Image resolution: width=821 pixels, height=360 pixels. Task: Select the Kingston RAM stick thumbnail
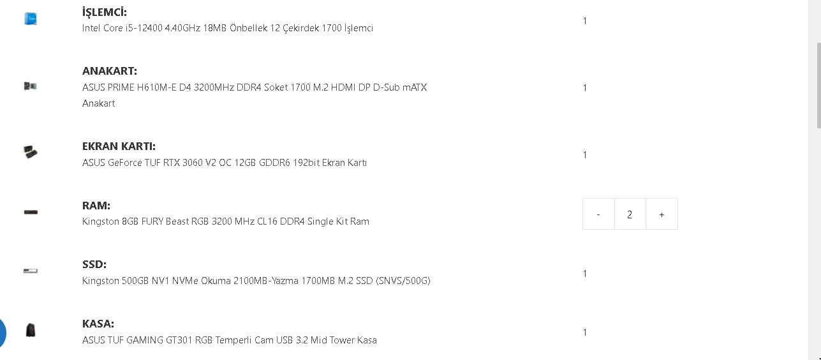tap(30, 212)
